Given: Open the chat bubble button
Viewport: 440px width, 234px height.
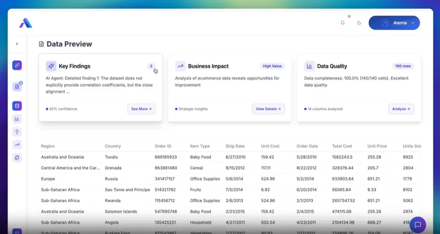Looking at the screenshot, I should 418,225.
